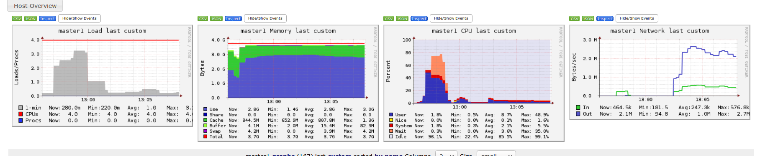Image resolution: width=760 pixels, height=156 pixels.
Task: Click the red CPUs legend swatch
Action: point(21,114)
